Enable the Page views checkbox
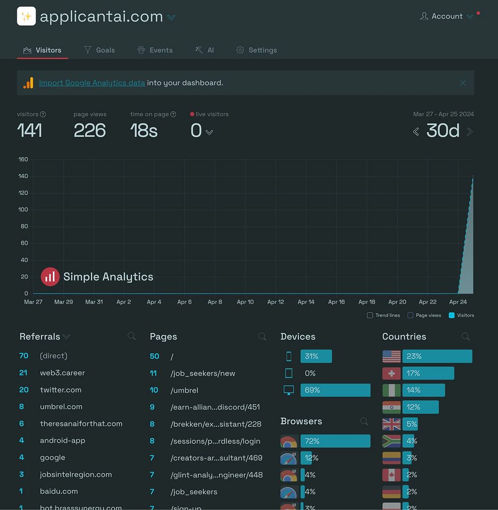The image size is (498, 510). [x=410, y=315]
